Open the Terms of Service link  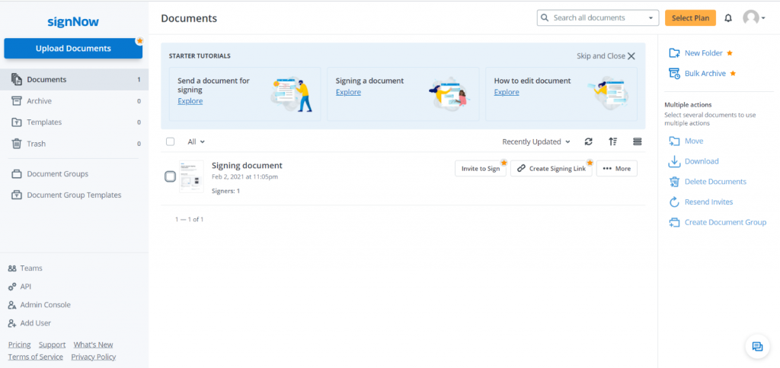pos(35,357)
